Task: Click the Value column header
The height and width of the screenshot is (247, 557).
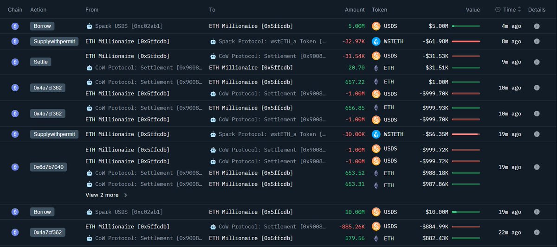Action: click(x=473, y=10)
